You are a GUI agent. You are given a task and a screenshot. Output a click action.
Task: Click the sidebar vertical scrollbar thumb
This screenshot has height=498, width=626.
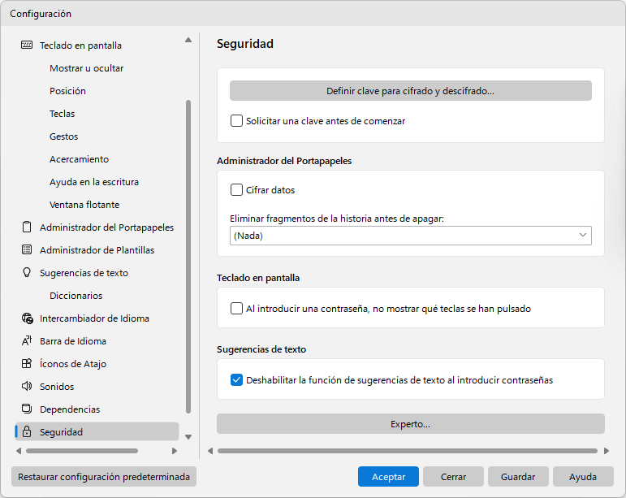coord(188,257)
